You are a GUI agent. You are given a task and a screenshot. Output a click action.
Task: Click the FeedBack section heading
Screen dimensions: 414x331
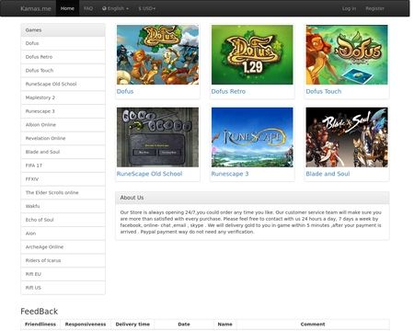pyautogui.click(x=40, y=312)
